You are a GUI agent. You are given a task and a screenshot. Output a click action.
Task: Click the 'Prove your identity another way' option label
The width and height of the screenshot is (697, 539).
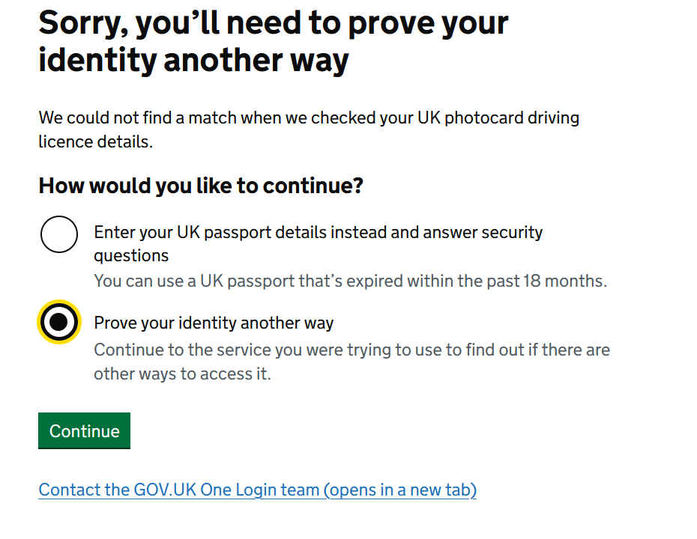(214, 323)
